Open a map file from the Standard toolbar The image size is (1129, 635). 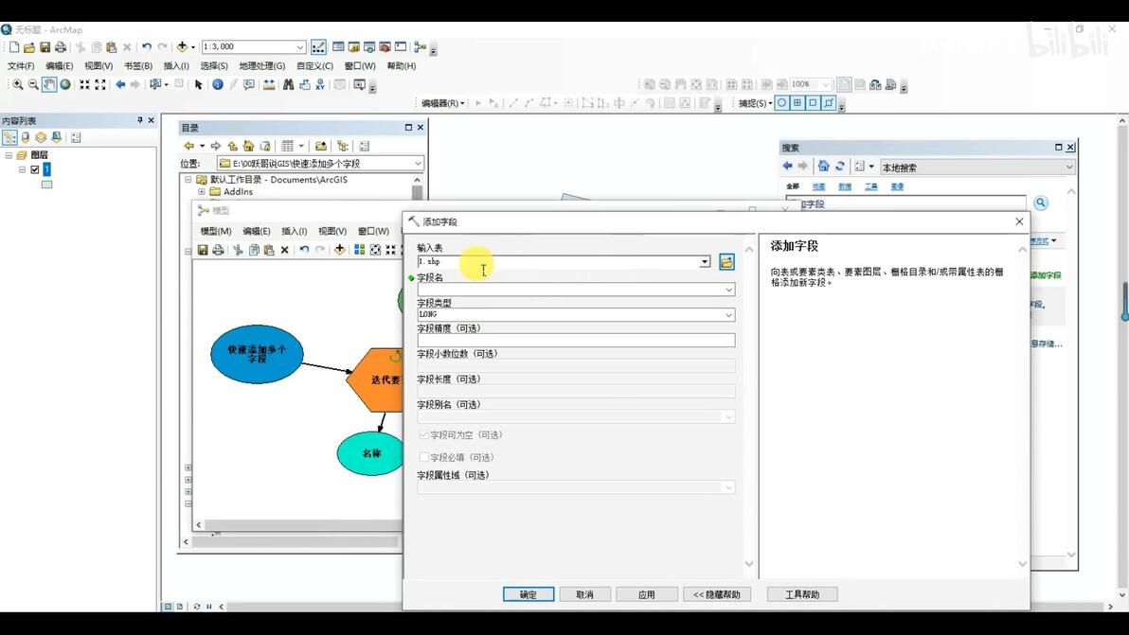tap(29, 46)
